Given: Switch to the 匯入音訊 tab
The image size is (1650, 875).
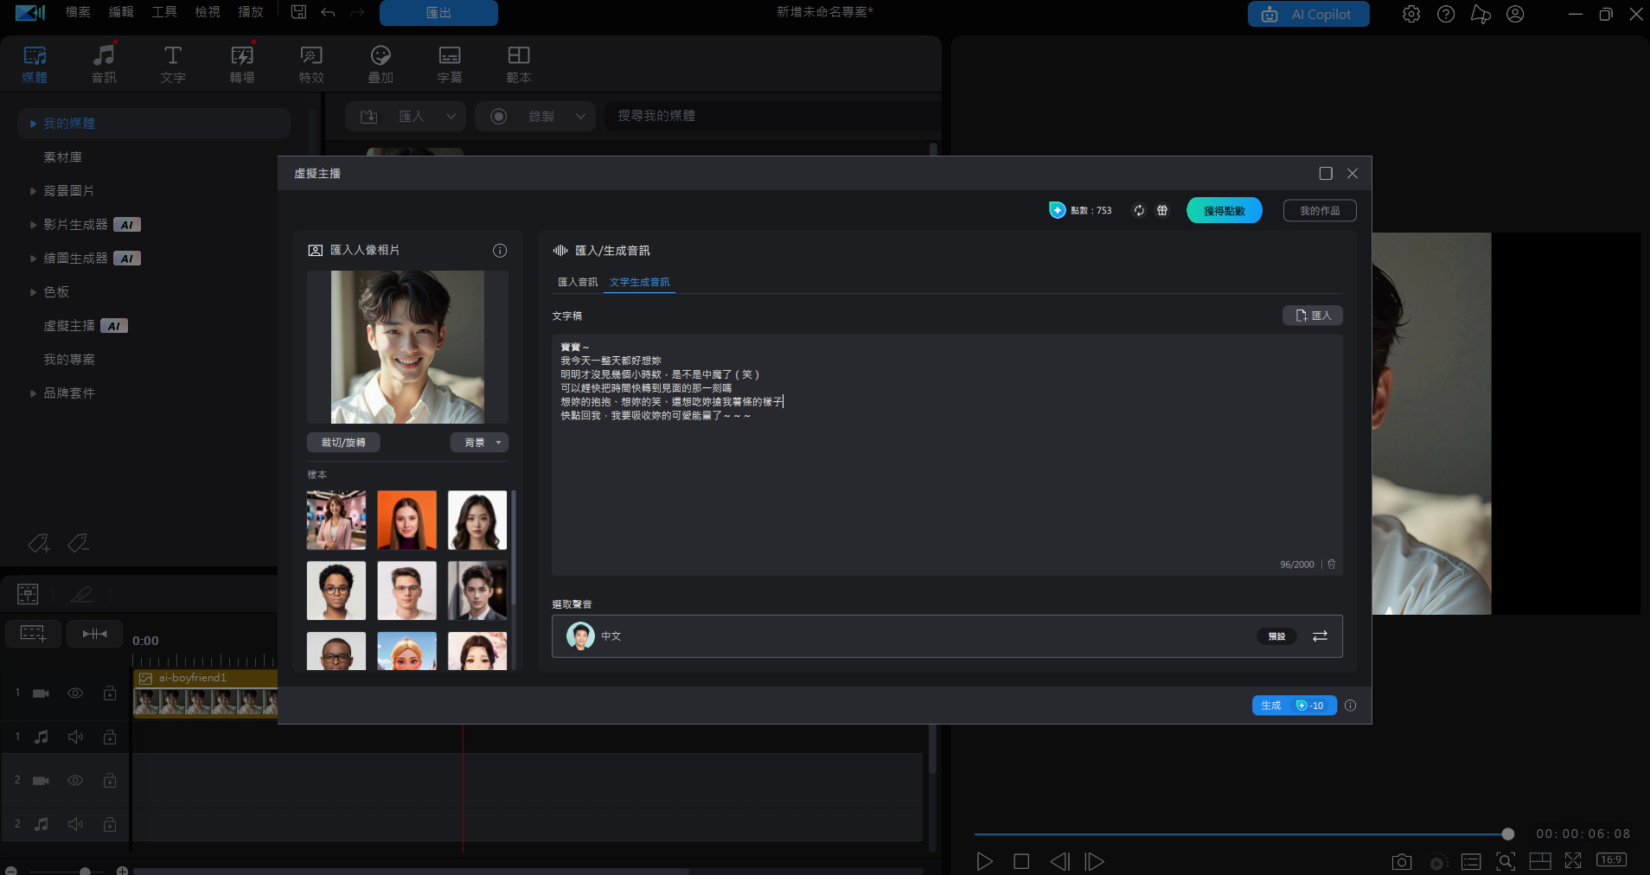Looking at the screenshot, I should coord(577,282).
